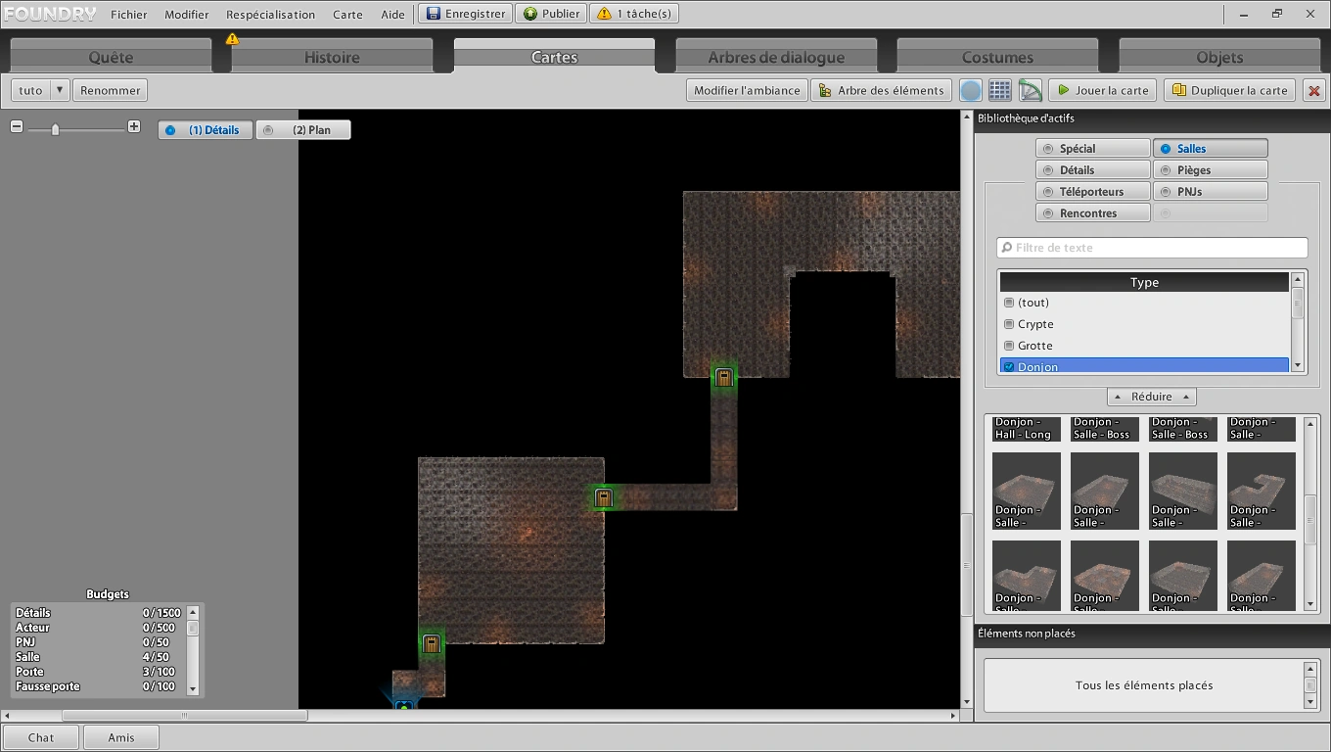This screenshot has height=752, width=1331.
Task: Open the tuto map dropdown
Action: 59,90
